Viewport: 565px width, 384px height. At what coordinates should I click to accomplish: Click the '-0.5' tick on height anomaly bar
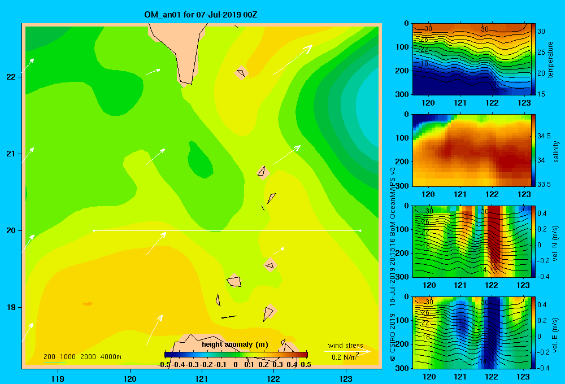coord(164,365)
